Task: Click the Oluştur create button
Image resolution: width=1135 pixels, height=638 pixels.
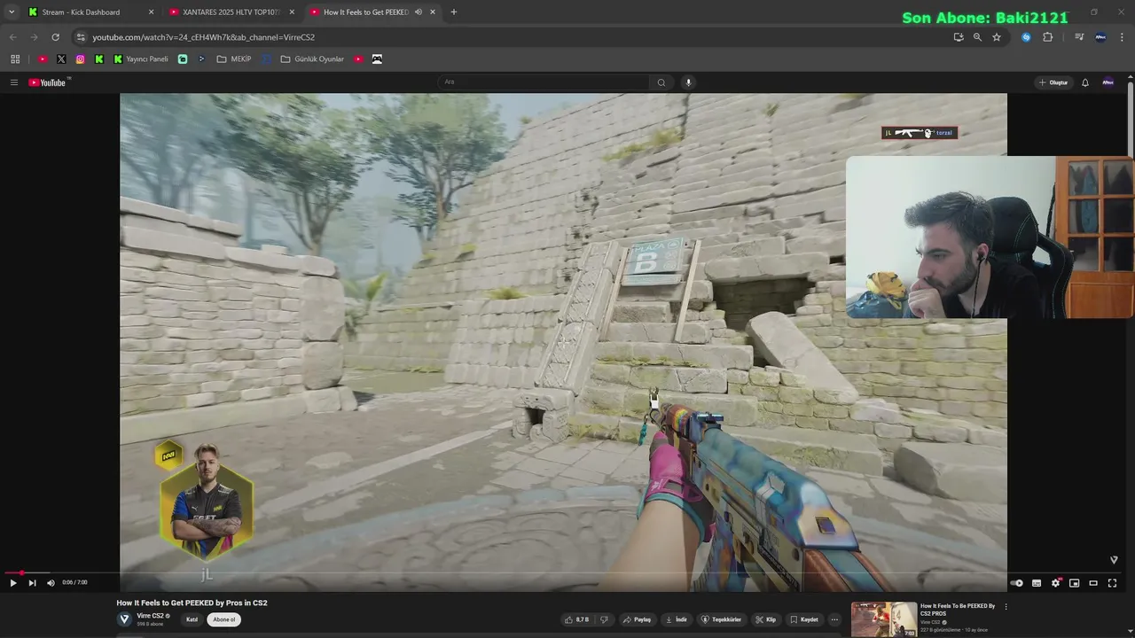Action: point(1053,82)
